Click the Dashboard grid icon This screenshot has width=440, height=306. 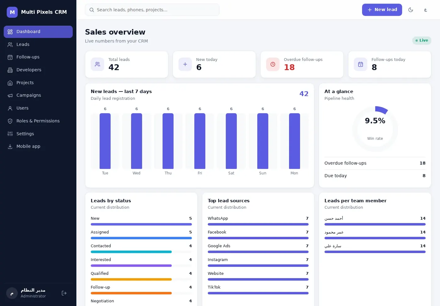point(10,32)
